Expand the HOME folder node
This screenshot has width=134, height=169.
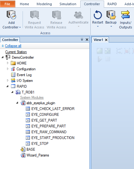point(8,63)
